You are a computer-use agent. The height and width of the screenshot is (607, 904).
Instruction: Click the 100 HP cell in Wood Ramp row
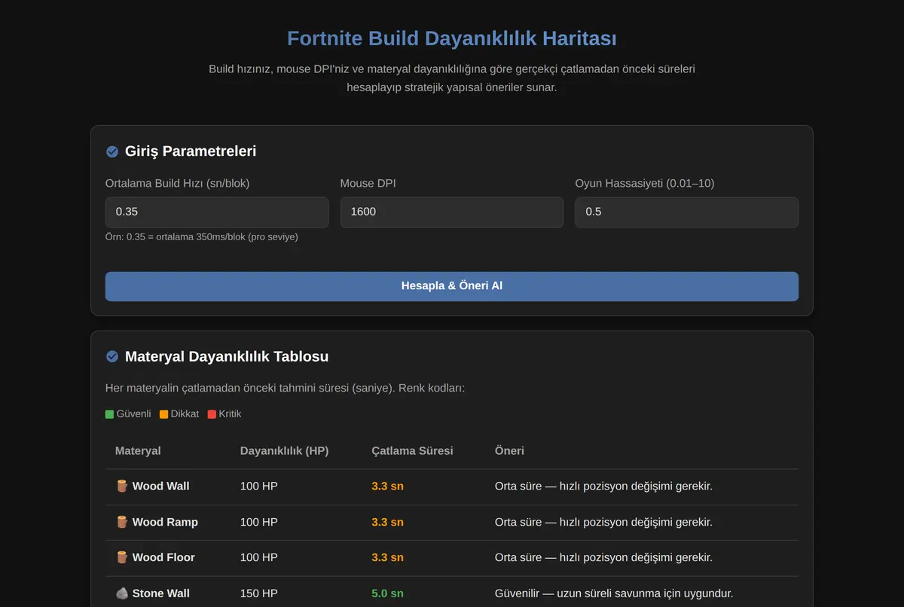[x=259, y=522]
